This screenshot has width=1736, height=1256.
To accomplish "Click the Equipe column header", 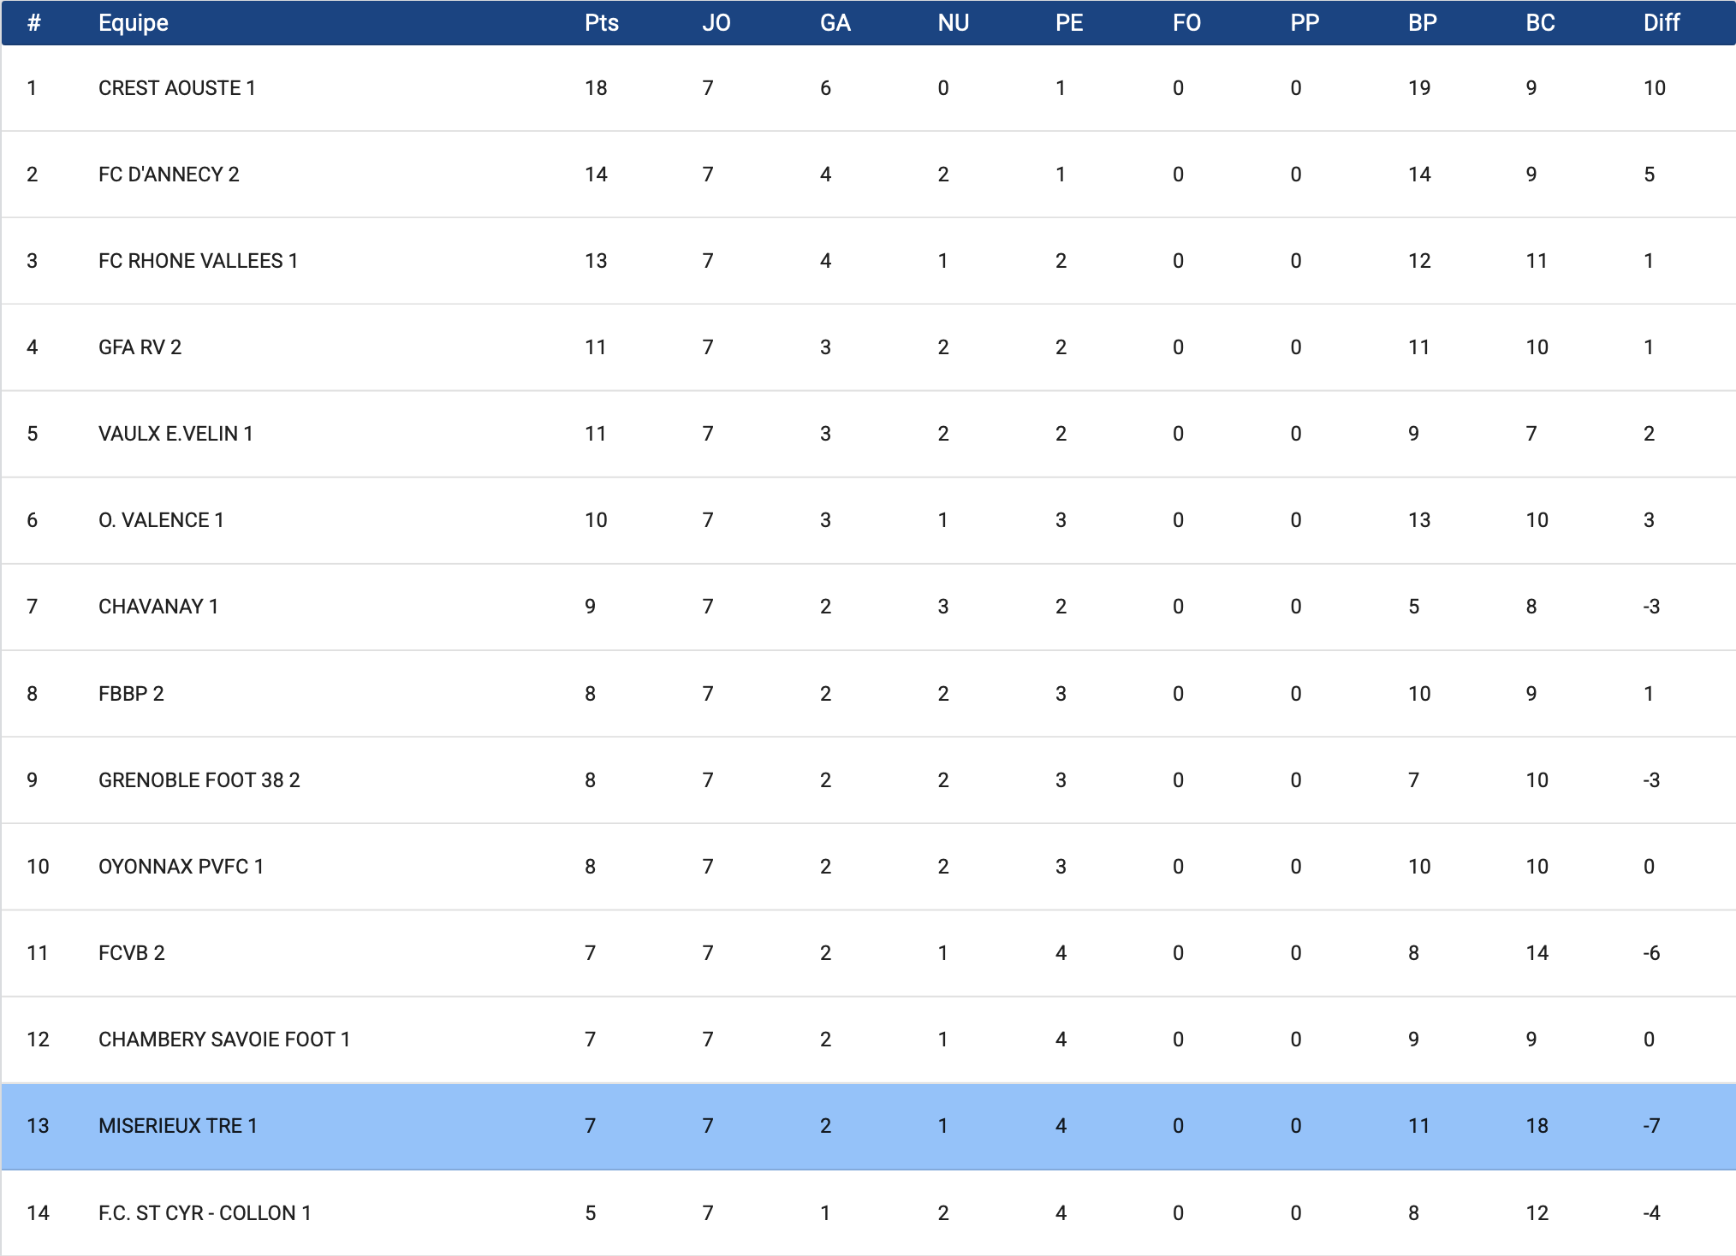I will click(133, 23).
